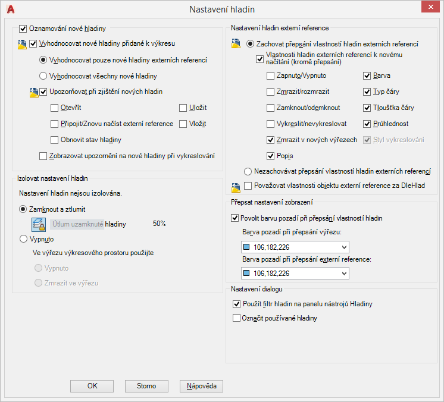Image resolution: width=444 pixels, height=402 pixels.
Task: Open the viewport override background color dropdown
Action: [343, 247]
